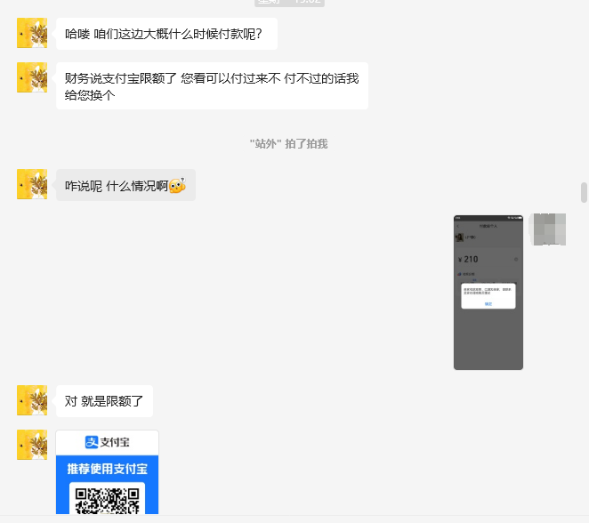Click avatar next to '对 就是限额了' message

pos(32,400)
